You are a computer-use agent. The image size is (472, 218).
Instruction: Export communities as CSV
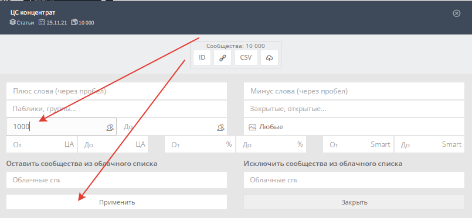(246, 58)
